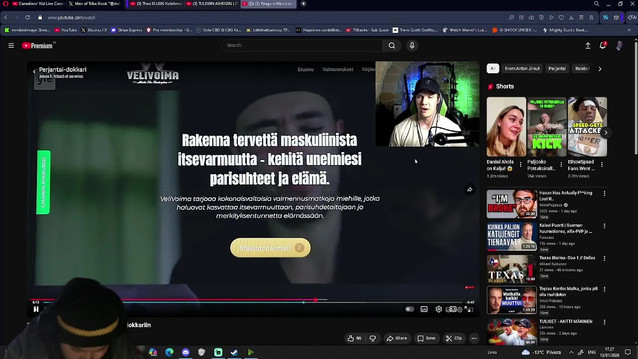The image size is (638, 359).
Task: Open the YouTube account avatar menu
Action: pyautogui.click(x=619, y=45)
